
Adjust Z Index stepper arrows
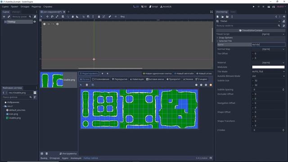tap(283, 130)
